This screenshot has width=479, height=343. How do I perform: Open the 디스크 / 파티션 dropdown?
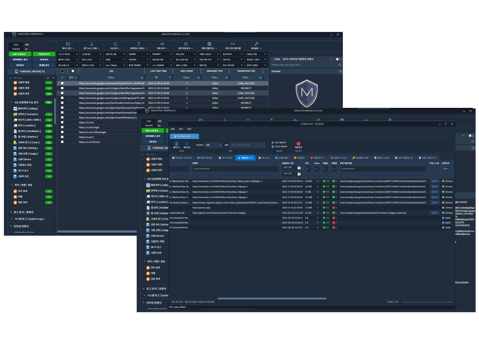pos(68,54)
